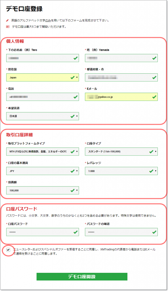168x291 pixels.
Task: Expand the レバレッジ 1:888 dropdown
Action: tap(121, 171)
